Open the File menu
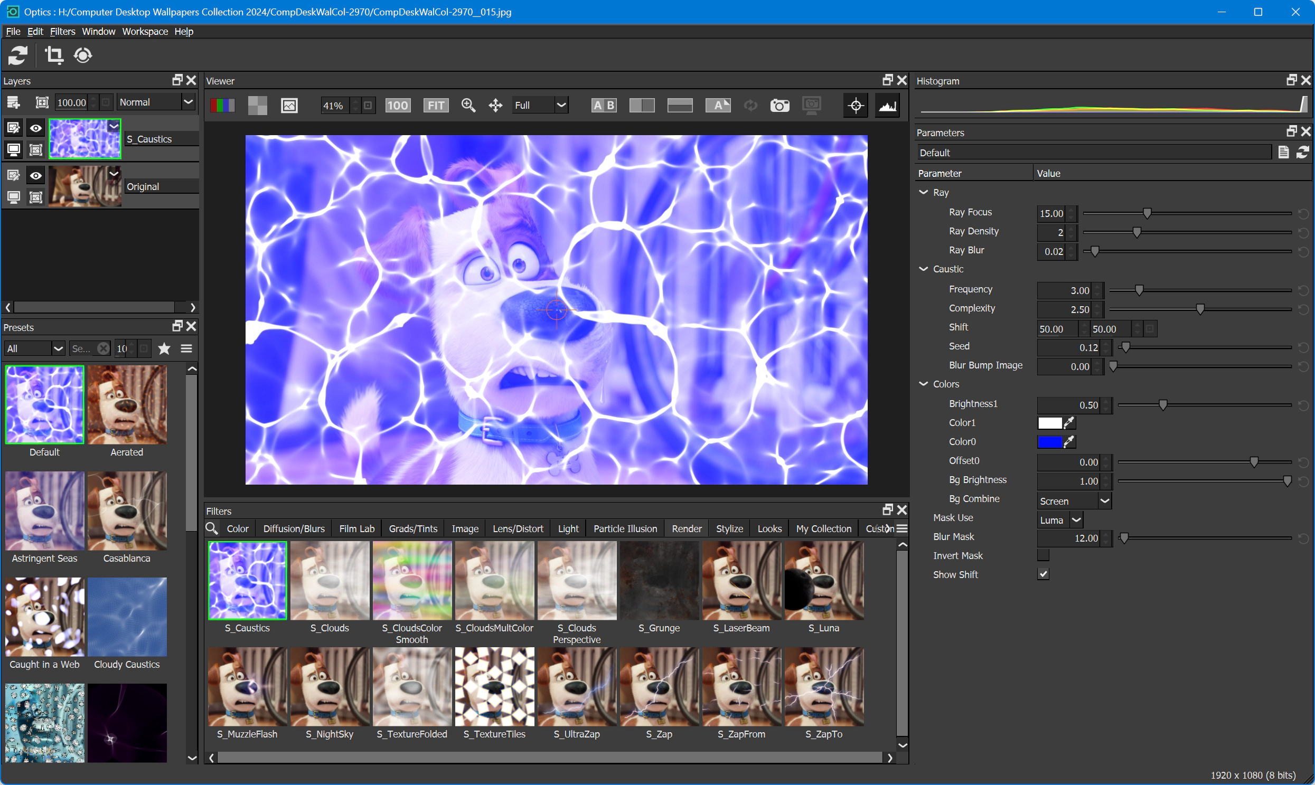The width and height of the screenshot is (1315, 785). click(x=13, y=32)
